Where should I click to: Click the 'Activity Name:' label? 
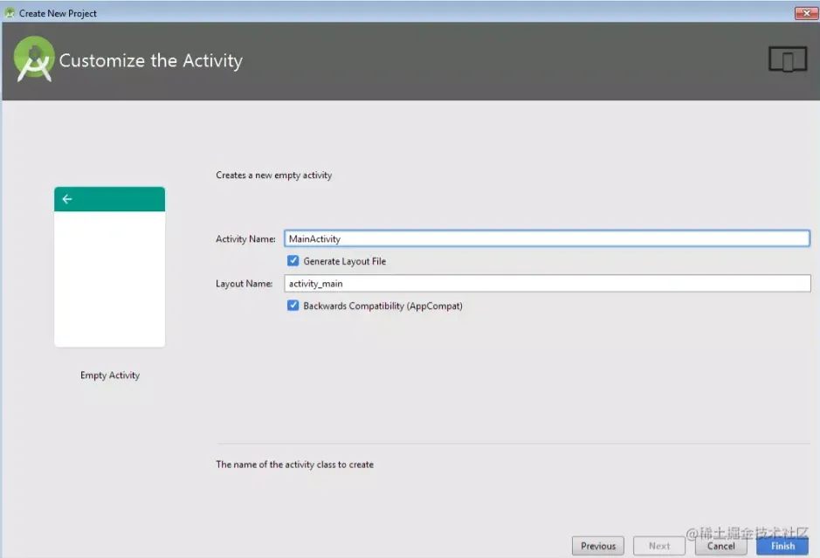pyautogui.click(x=245, y=239)
